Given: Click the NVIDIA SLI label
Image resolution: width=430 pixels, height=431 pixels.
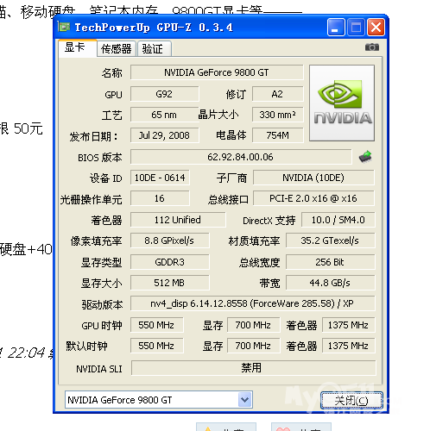Looking at the screenshot, I should pyautogui.click(x=99, y=369).
